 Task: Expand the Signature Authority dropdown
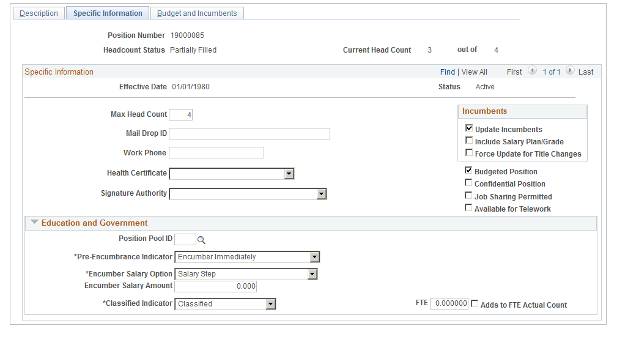pyautogui.click(x=321, y=194)
